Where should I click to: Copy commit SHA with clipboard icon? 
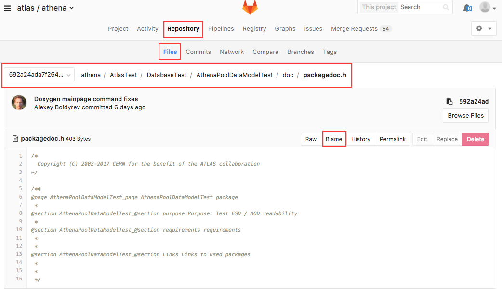point(449,102)
